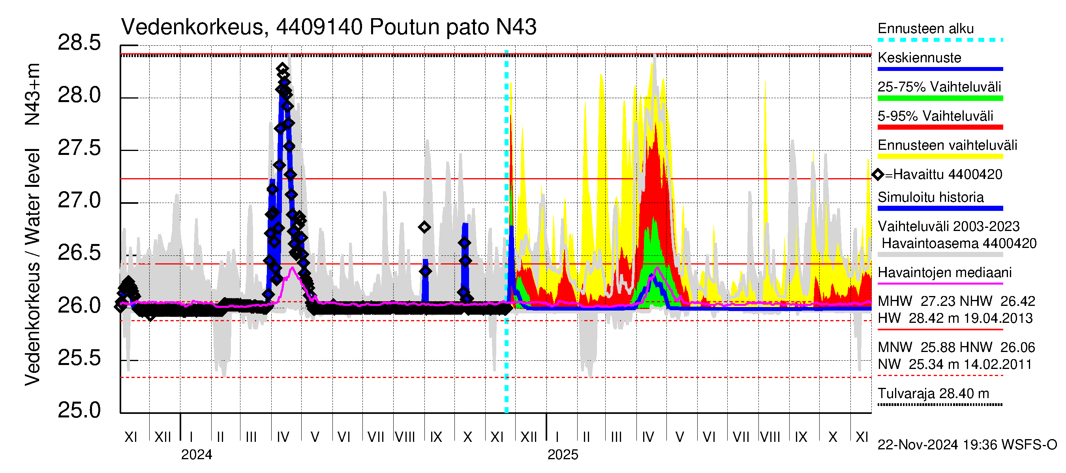Click the green swatch under 25-75% Vaihteluväli

(x=940, y=98)
